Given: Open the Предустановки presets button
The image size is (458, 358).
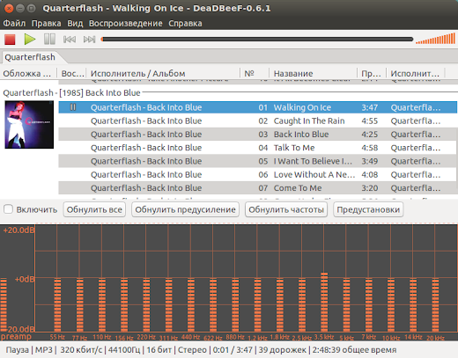Looking at the screenshot, I should point(368,209).
